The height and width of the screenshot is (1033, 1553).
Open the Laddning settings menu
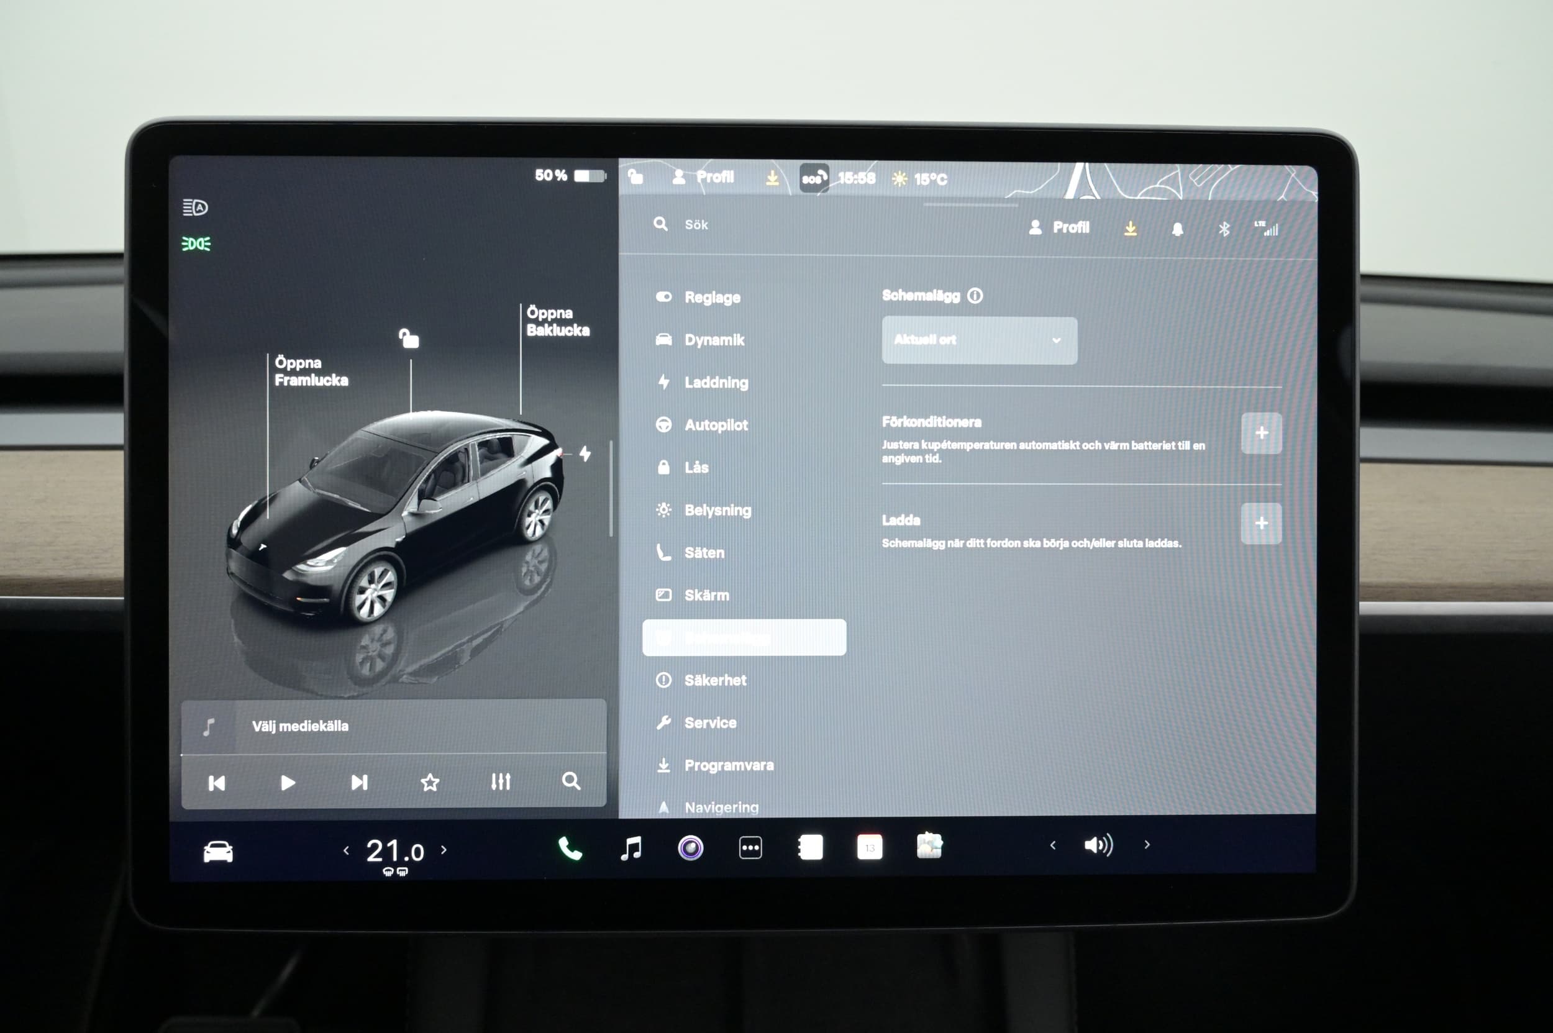[716, 382]
